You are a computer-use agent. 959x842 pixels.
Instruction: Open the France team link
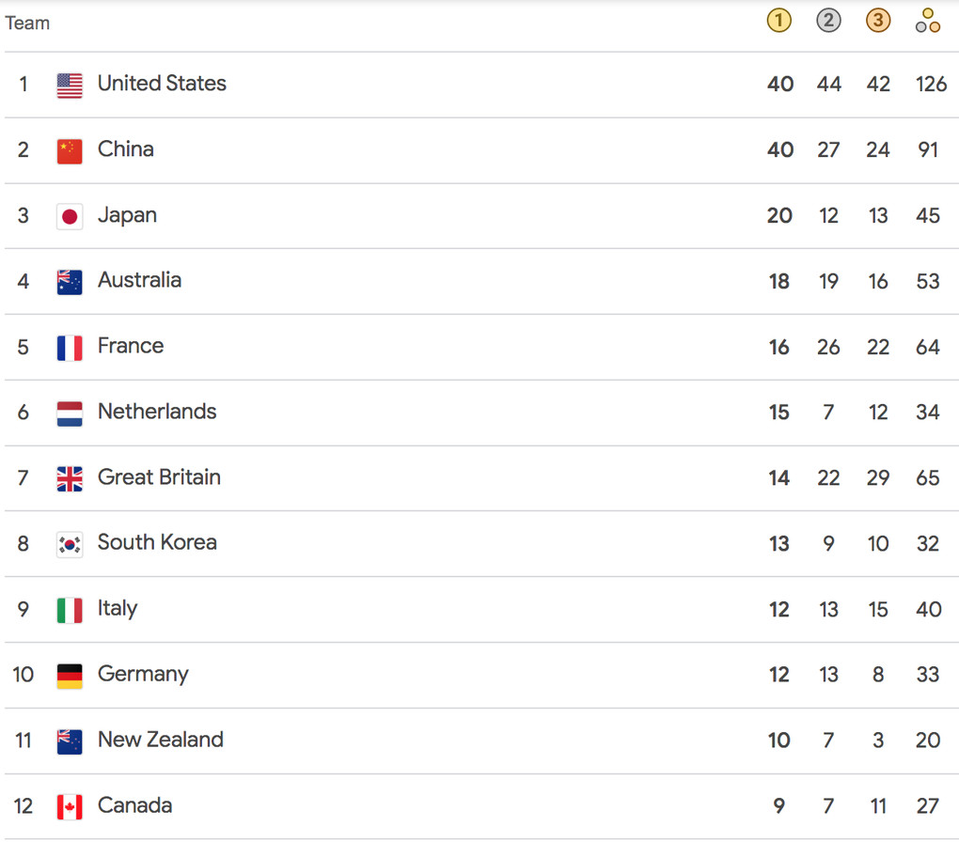click(131, 346)
